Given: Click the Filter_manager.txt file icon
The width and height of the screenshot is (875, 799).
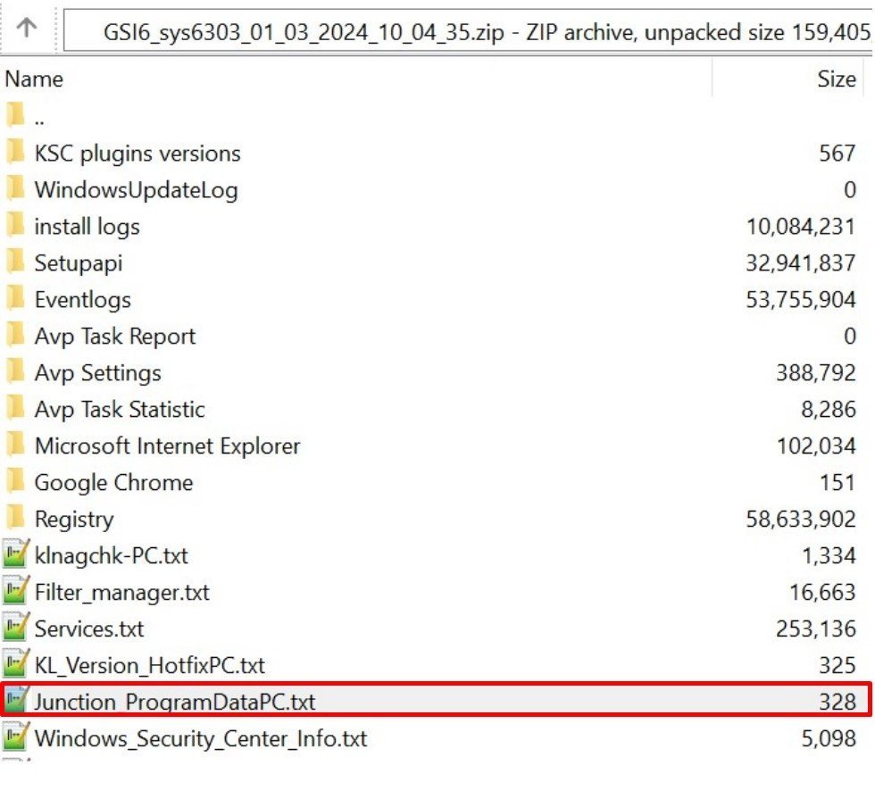Looking at the screenshot, I should pos(15,591).
